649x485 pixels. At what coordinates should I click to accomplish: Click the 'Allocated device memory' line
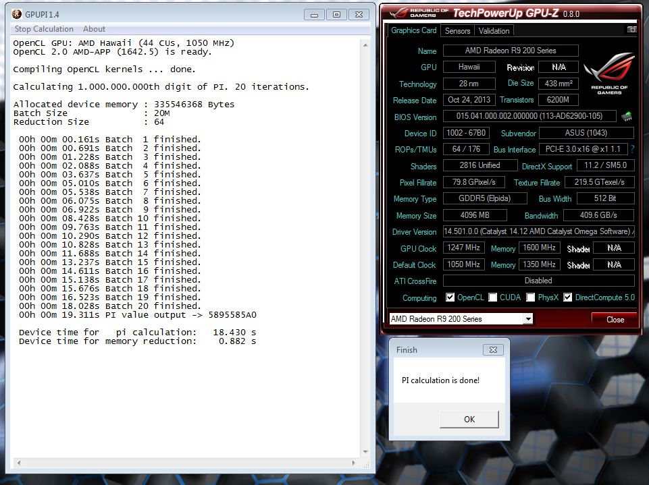(124, 104)
